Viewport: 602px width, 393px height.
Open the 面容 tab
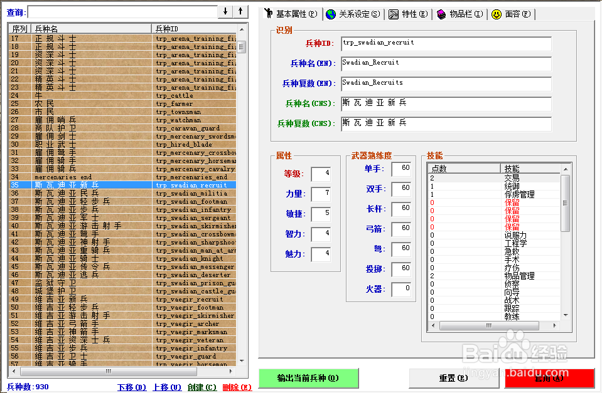coord(512,14)
